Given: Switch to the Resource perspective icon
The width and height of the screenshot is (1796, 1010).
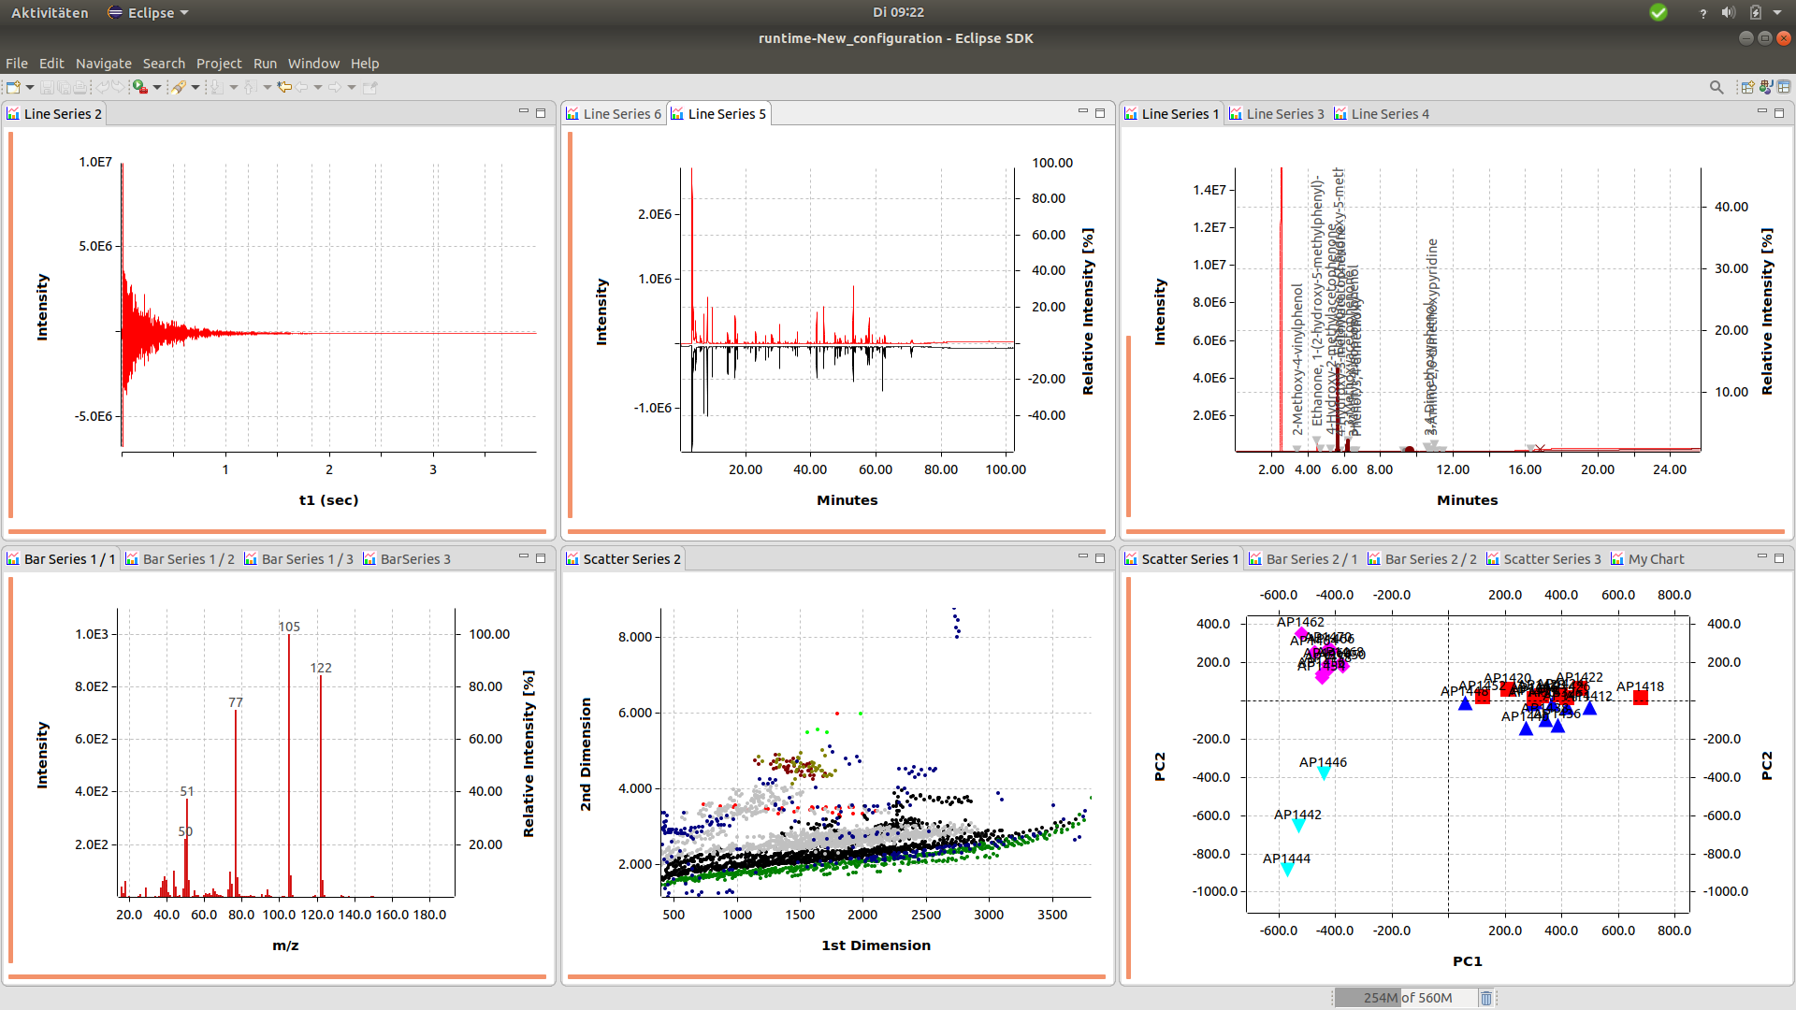Looking at the screenshot, I should coord(1784,87).
